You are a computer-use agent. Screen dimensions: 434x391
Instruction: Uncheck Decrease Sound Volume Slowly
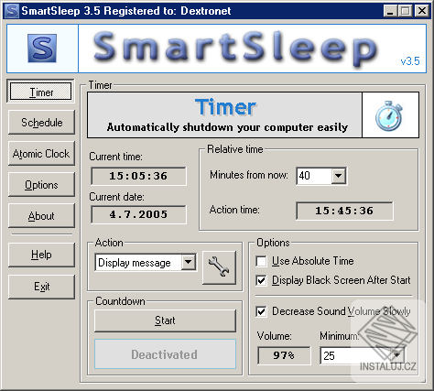[x=261, y=311]
